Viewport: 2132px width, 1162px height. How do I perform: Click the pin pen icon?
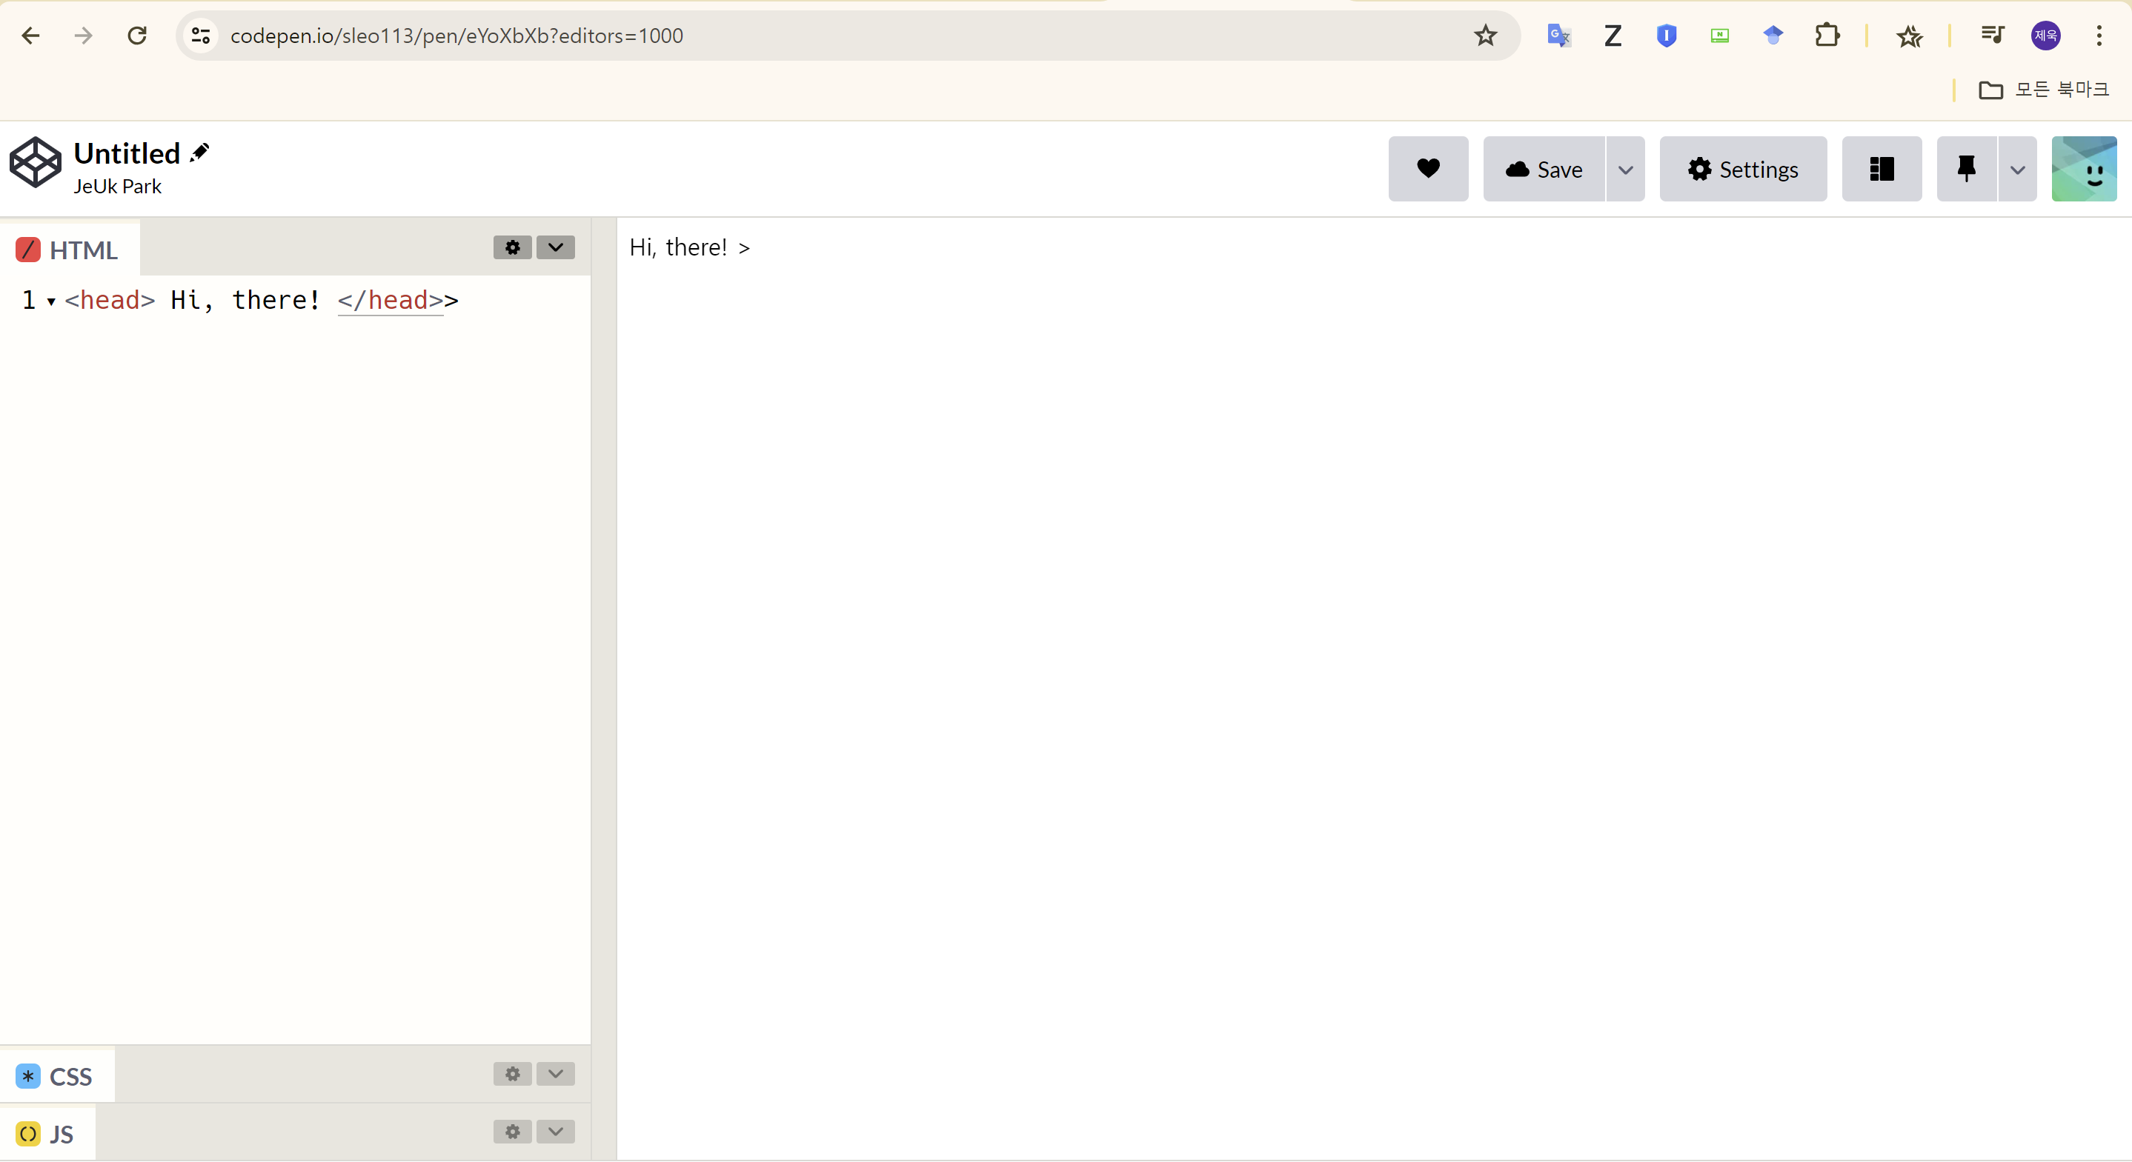point(1966,169)
